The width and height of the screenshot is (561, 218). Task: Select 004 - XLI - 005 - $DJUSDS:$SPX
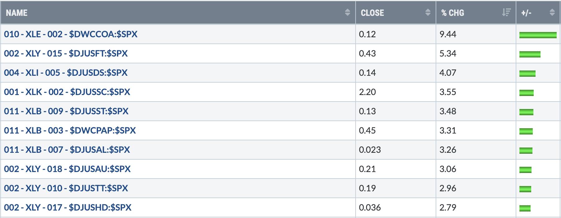66,73
